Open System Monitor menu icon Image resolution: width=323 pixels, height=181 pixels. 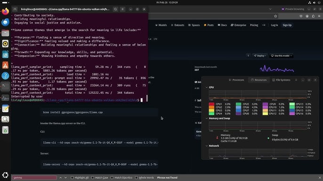click(296, 80)
